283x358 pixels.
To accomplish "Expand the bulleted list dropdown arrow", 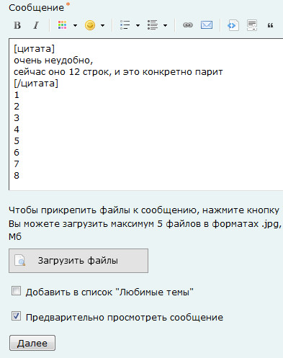I will pos(138,25).
